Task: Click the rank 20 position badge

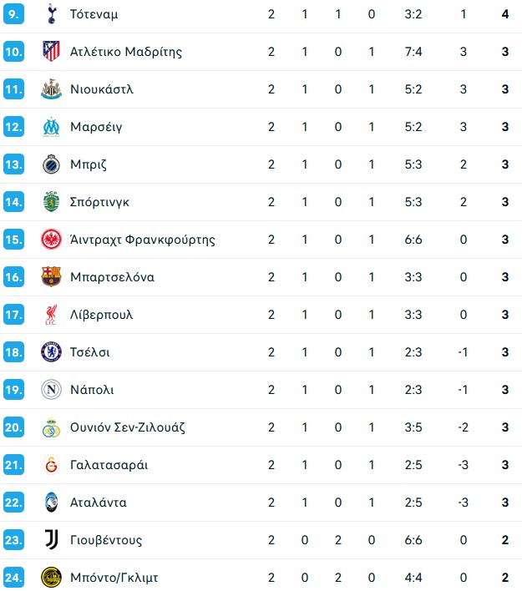Action: click(13, 427)
